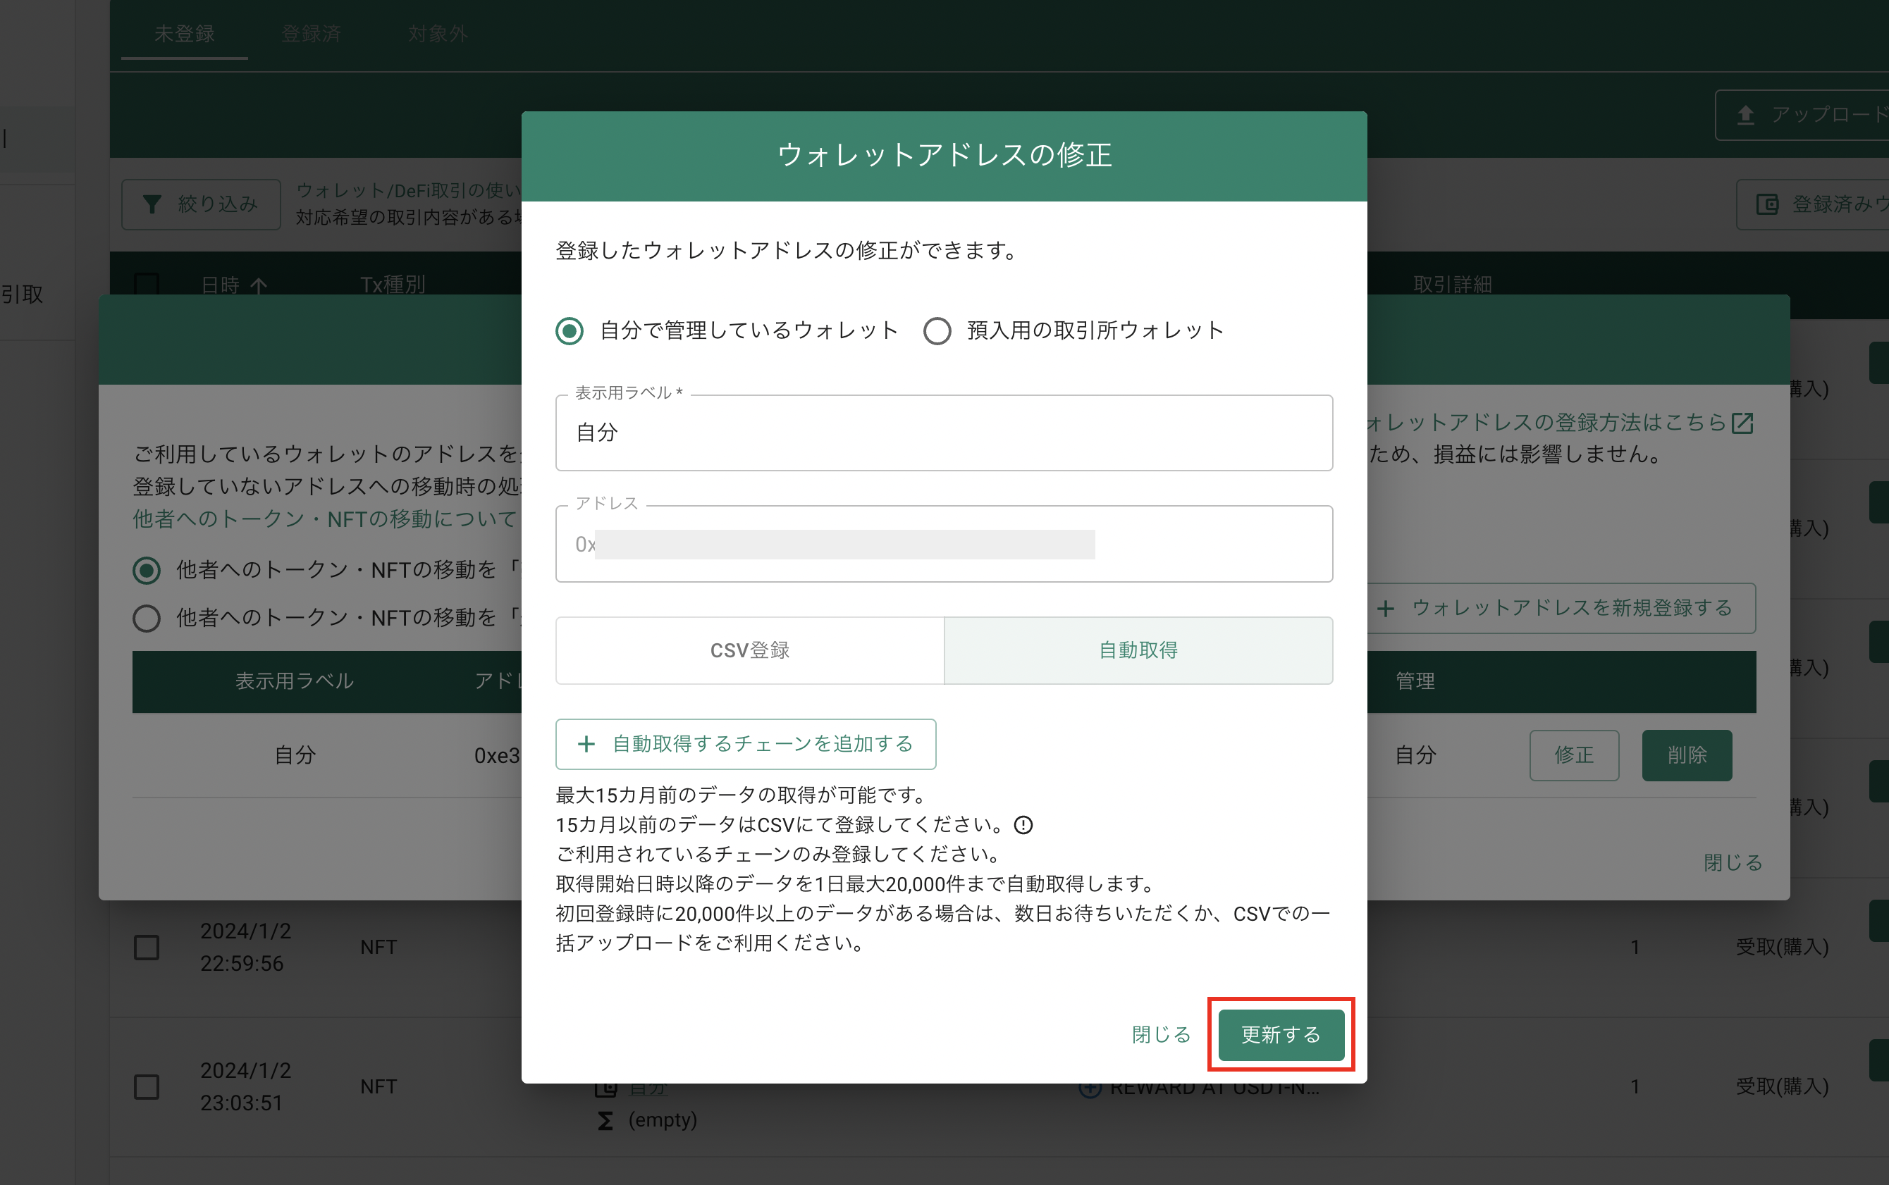Image resolution: width=1889 pixels, height=1185 pixels.
Task: Click the アドレス input field
Action: point(943,544)
